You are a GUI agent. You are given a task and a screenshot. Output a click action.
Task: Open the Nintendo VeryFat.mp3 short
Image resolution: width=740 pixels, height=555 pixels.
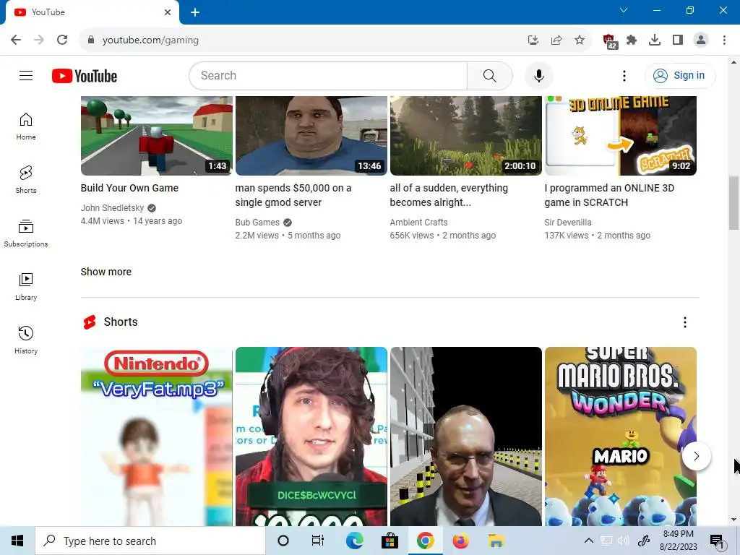[157, 436]
